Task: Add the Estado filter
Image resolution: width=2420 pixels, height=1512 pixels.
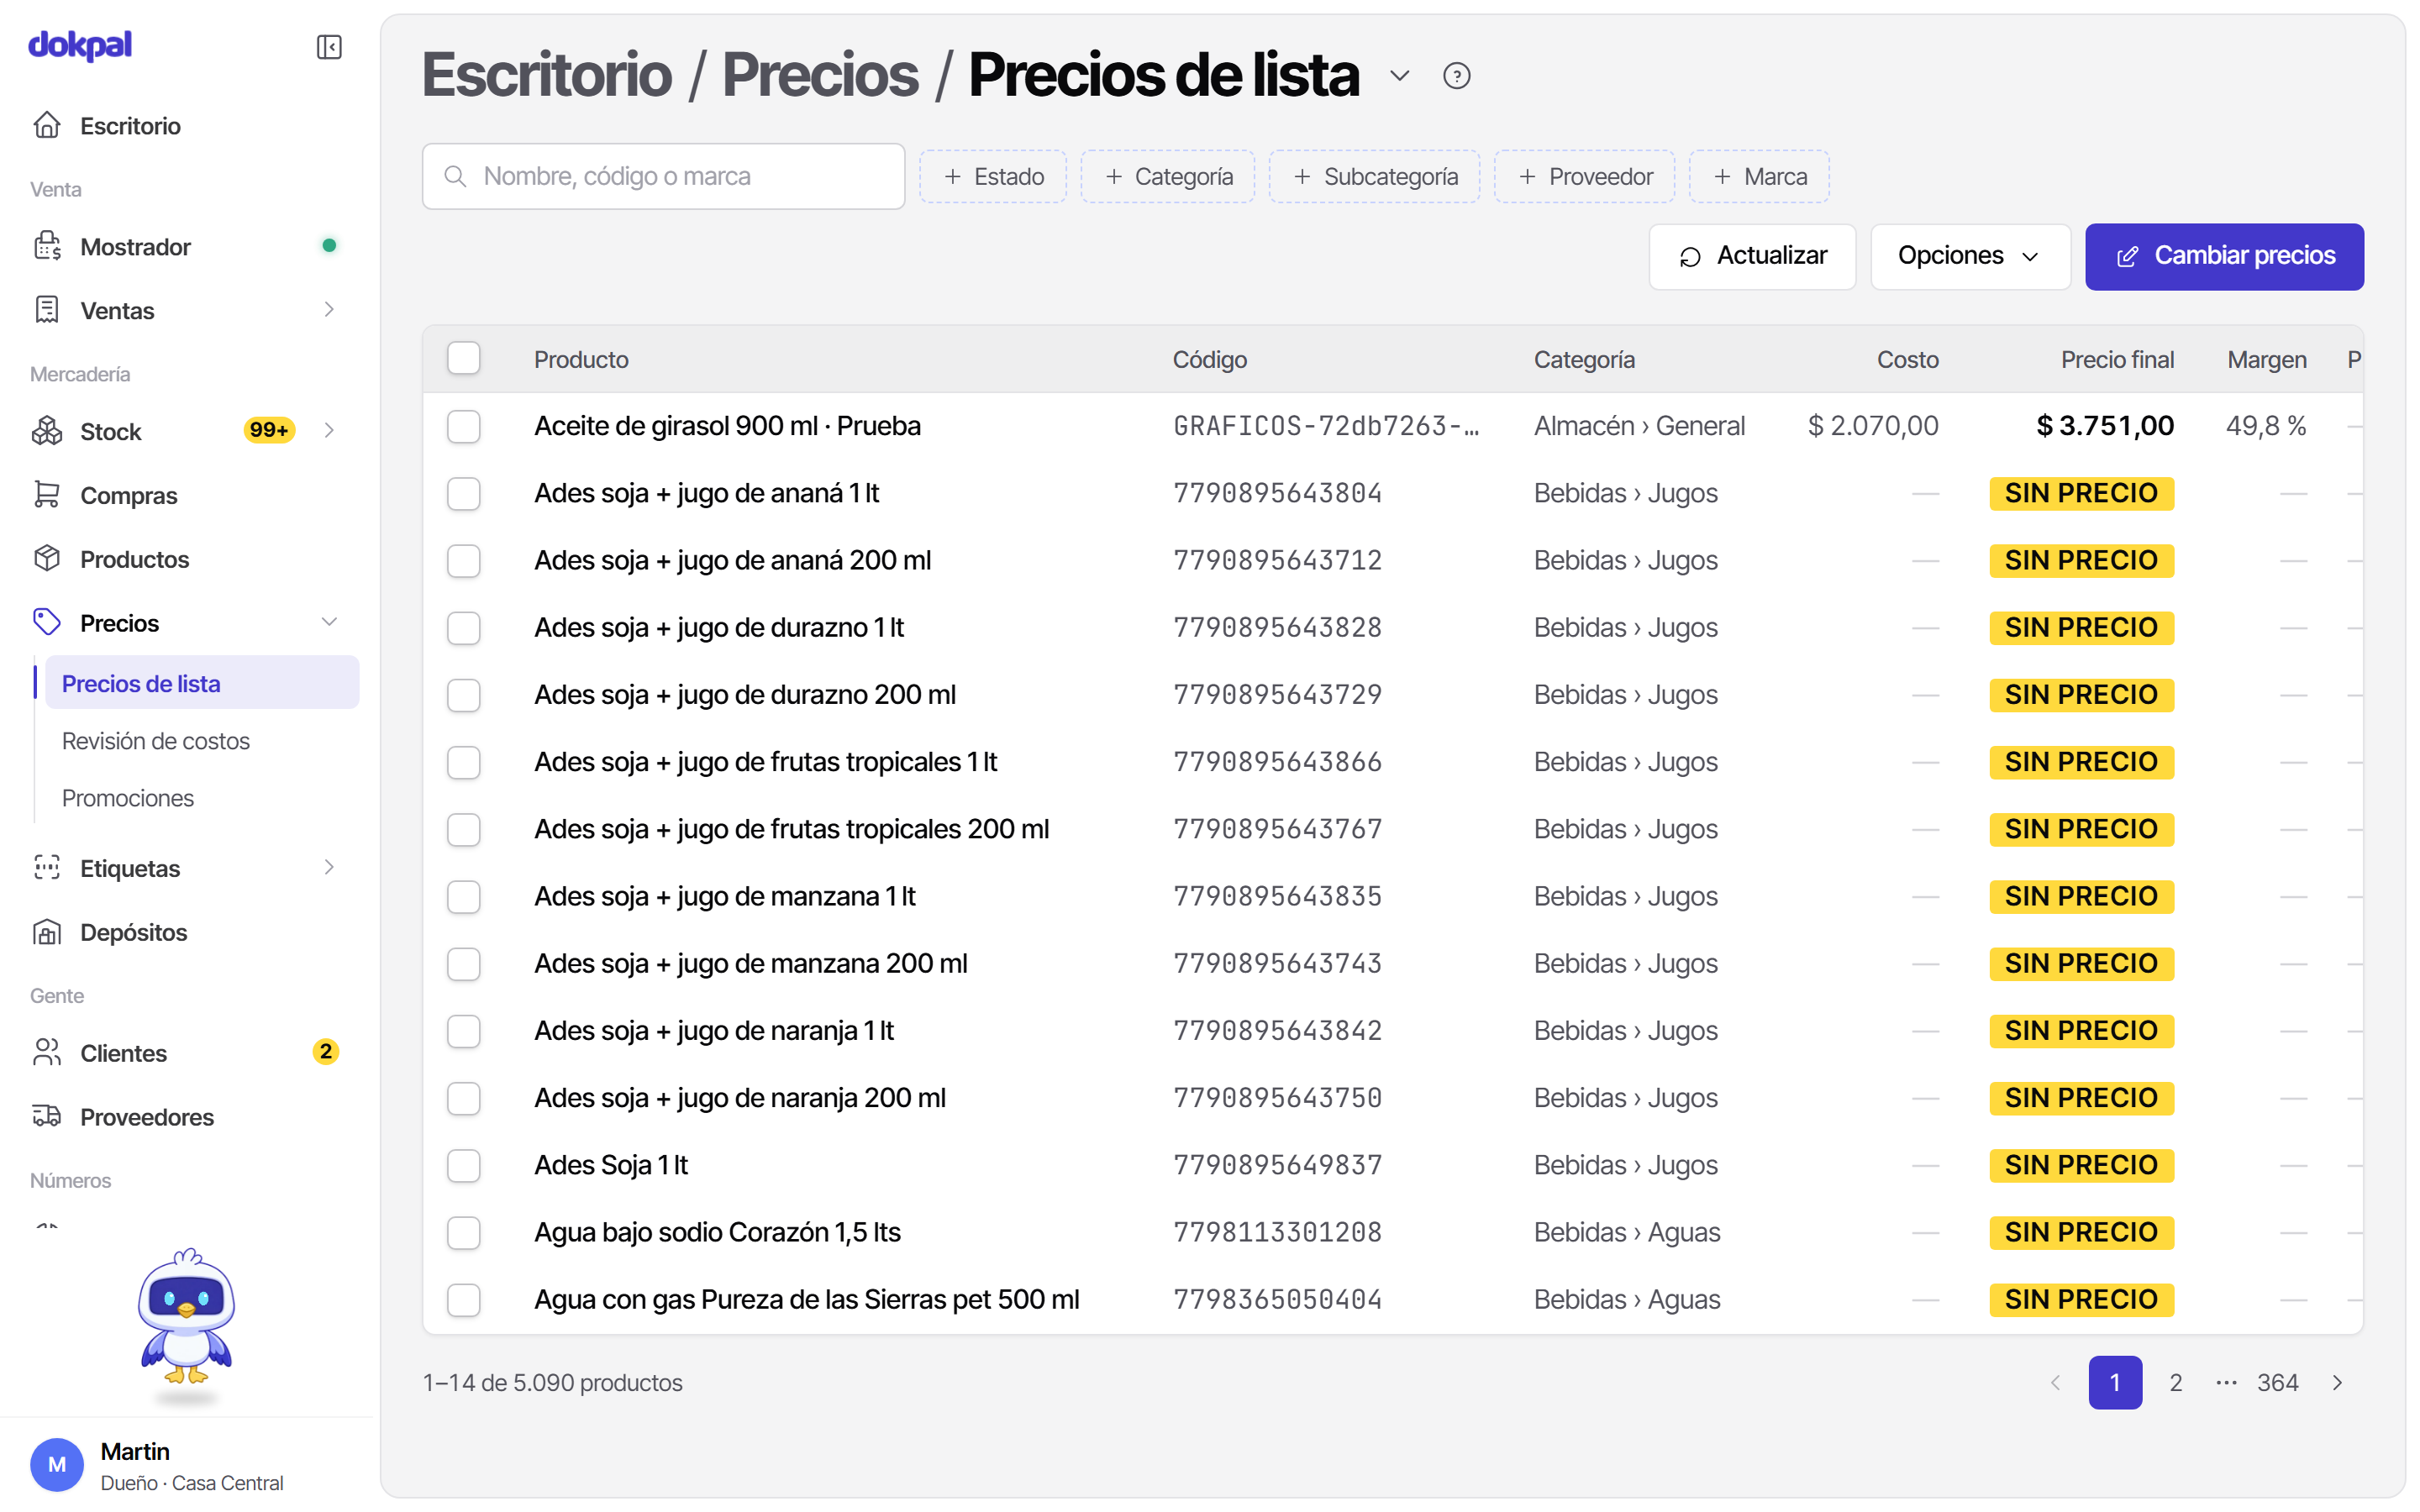Action: [x=993, y=177]
